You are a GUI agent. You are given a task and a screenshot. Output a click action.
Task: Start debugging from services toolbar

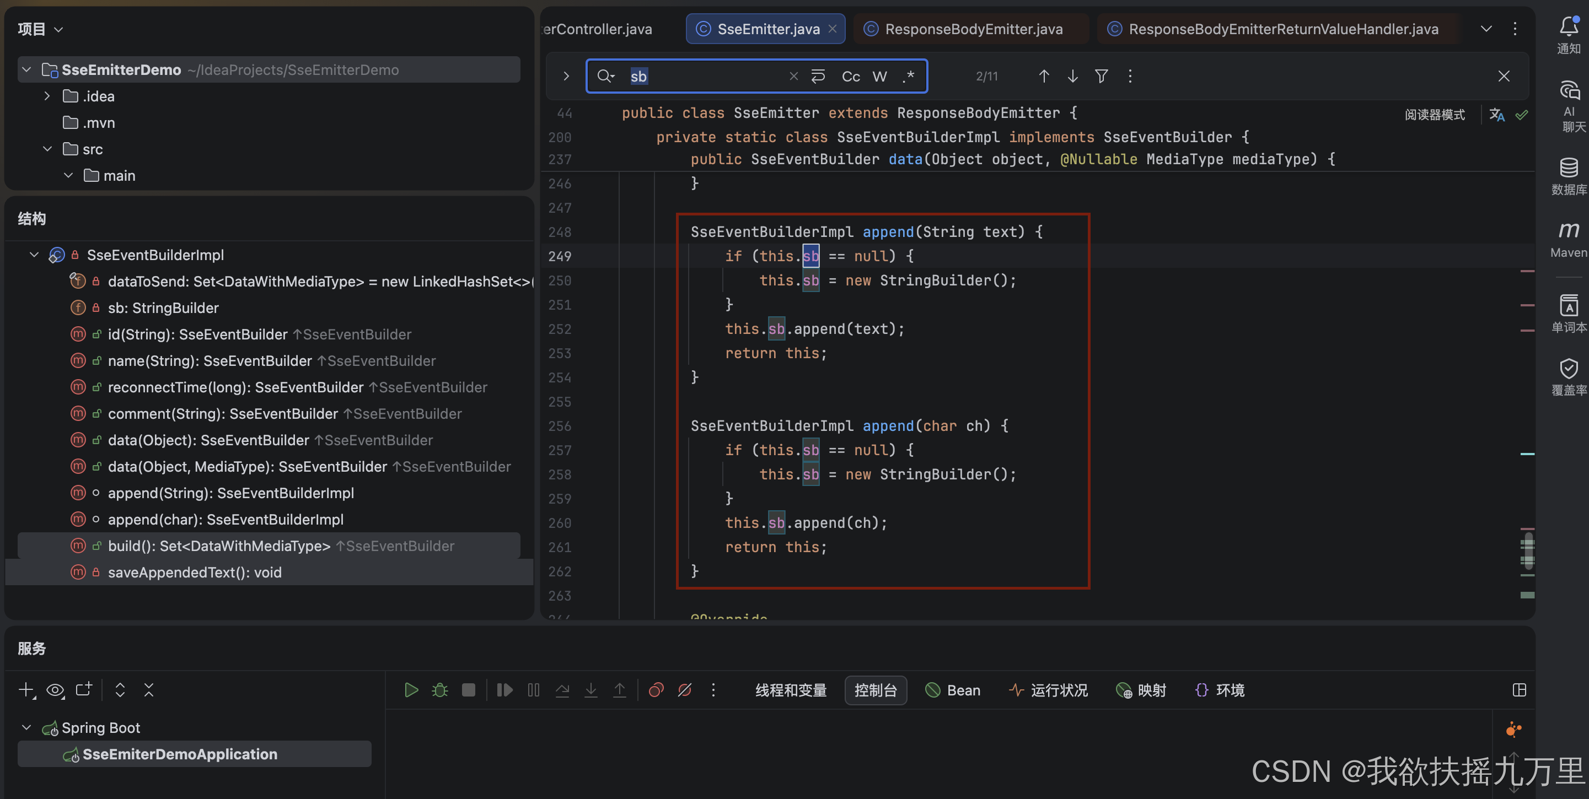[x=440, y=690]
